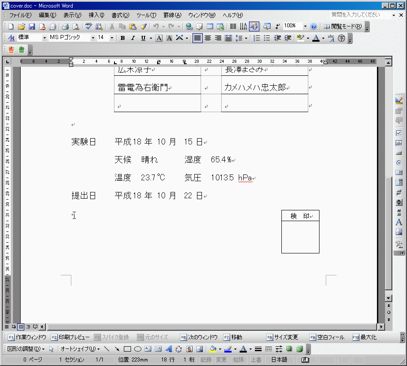Click the Save icon in the toolbar
Screen dimensions: 407x366
[x=32, y=26]
